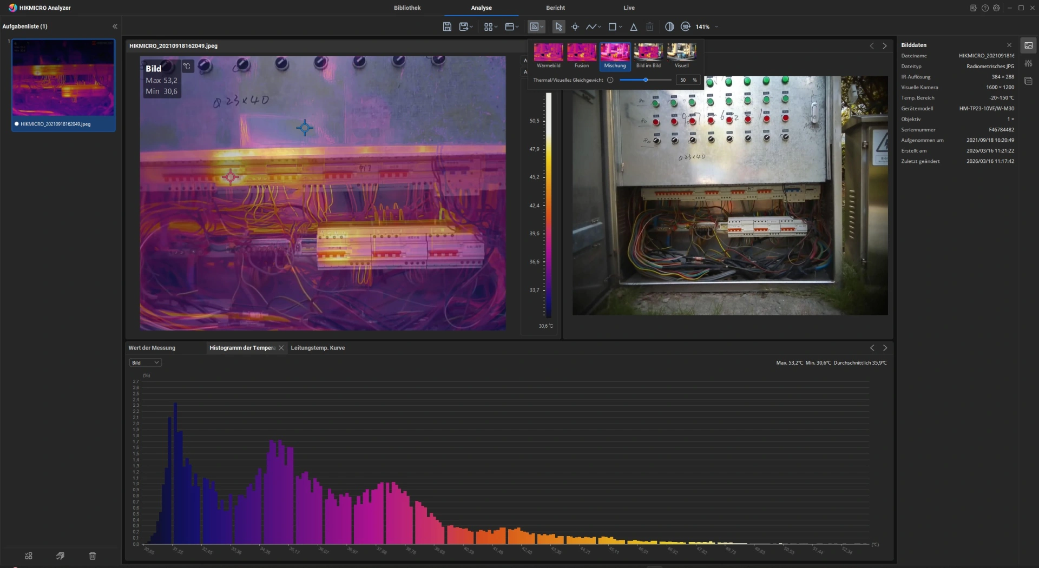Image resolution: width=1039 pixels, height=568 pixels.
Task: Activate the pointer selection tool
Action: (558, 27)
